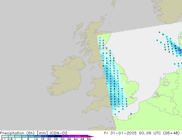182x140 pixels.
Task: Click the legend scale value "0.1"
Action: click(3, 139)
